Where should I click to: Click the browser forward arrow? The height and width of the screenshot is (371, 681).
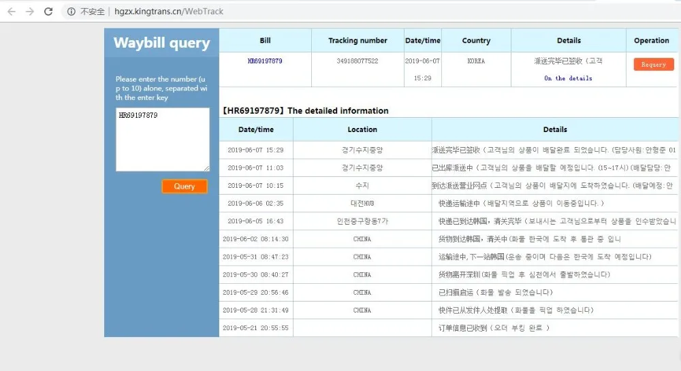click(29, 12)
